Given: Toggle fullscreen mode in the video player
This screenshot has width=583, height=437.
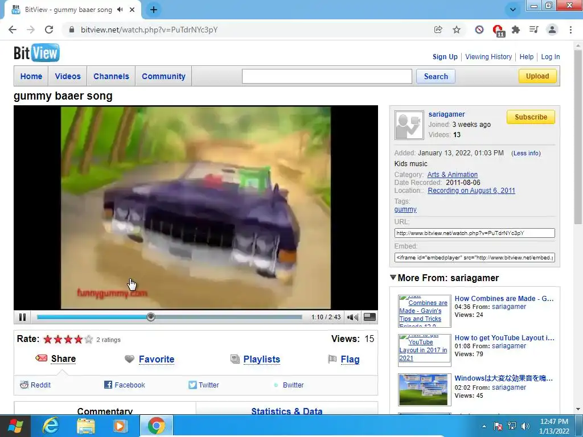Looking at the screenshot, I should tap(369, 317).
